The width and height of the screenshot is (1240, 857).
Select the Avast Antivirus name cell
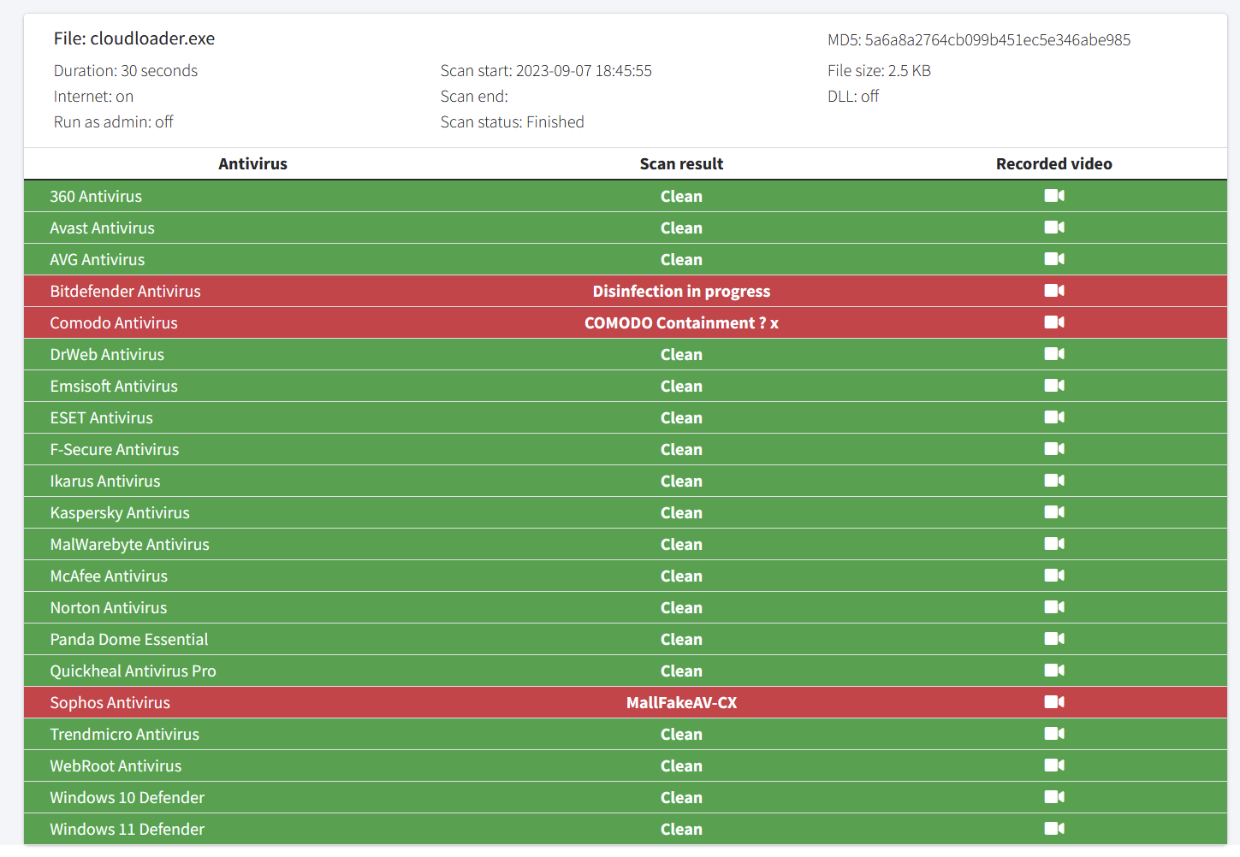(102, 228)
